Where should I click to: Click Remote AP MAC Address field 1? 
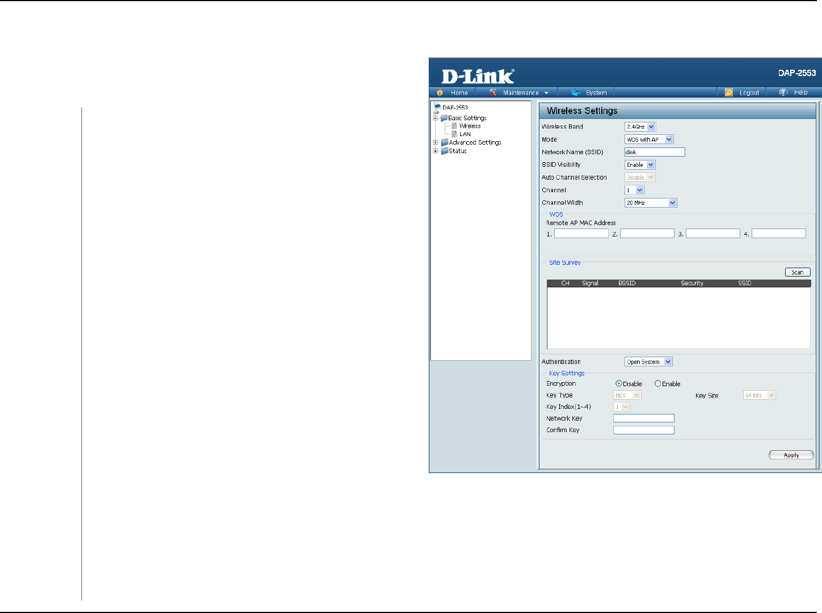pyautogui.click(x=581, y=234)
